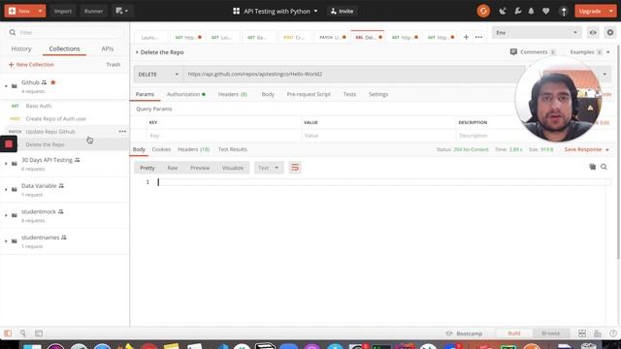Screen dimensions: 621x349
Task: Copy response using clipboard icon
Action: 593,167
